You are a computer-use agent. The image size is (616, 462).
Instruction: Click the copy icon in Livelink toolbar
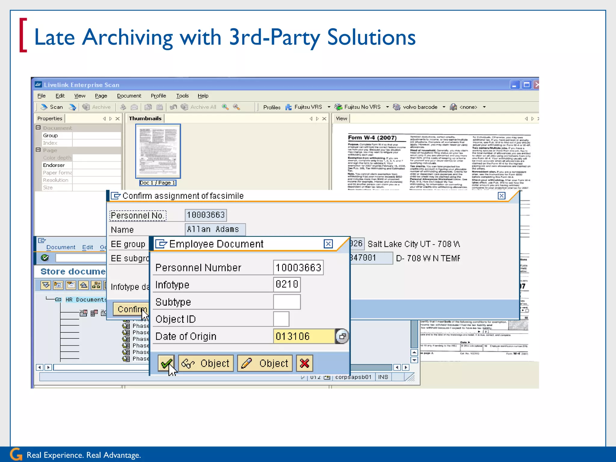coord(148,107)
